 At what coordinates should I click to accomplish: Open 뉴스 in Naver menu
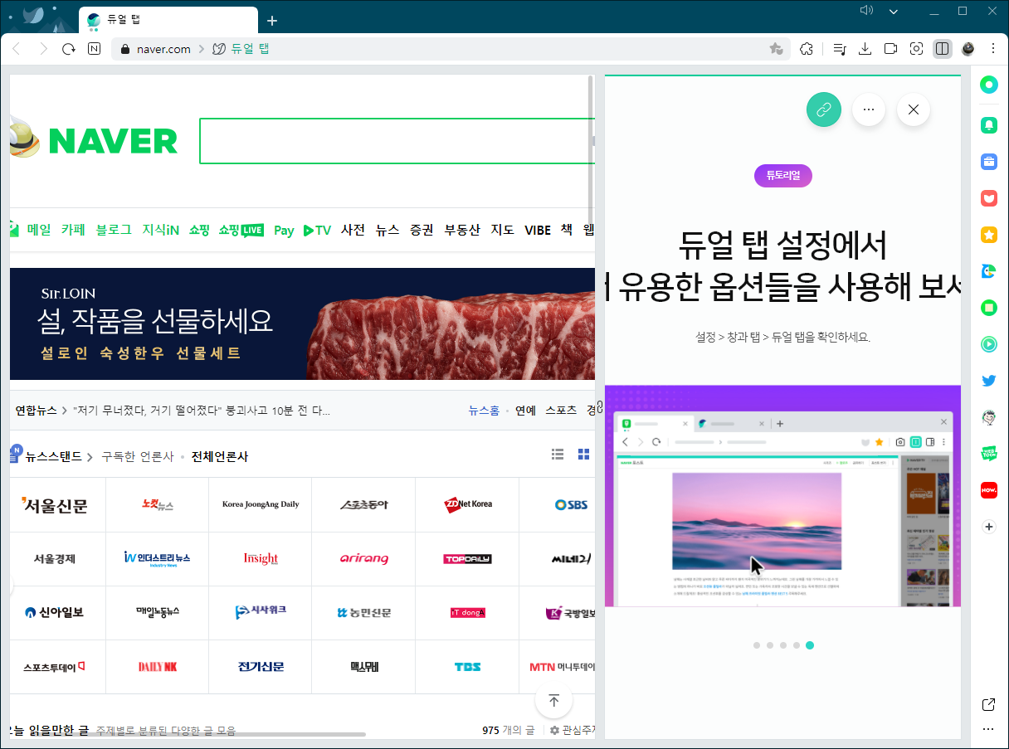(x=388, y=230)
